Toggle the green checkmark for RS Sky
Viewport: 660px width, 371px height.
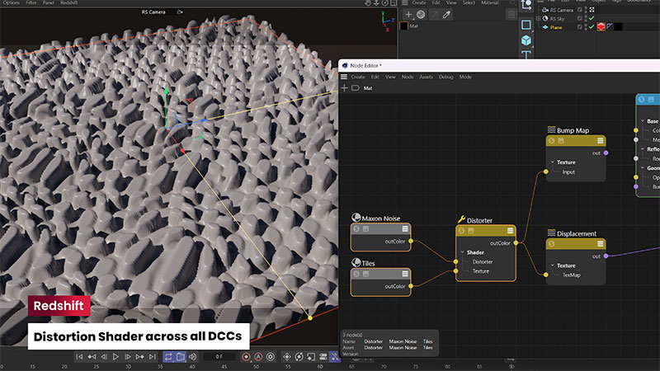click(x=592, y=18)
